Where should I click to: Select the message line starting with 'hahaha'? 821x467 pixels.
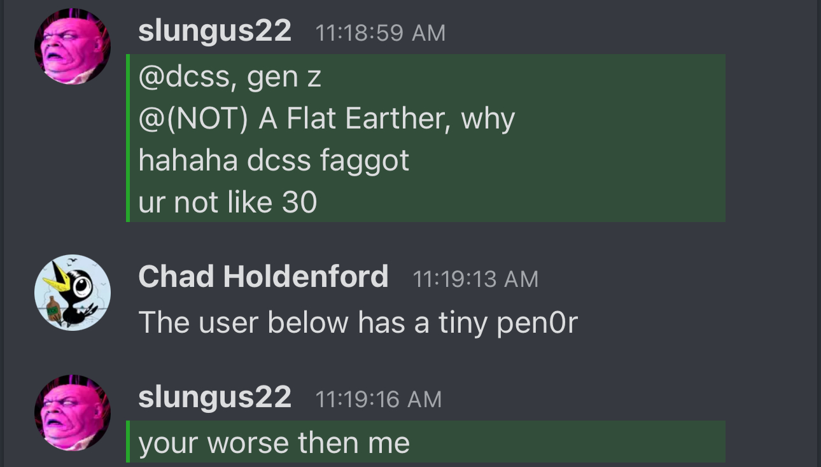point(274,161)
